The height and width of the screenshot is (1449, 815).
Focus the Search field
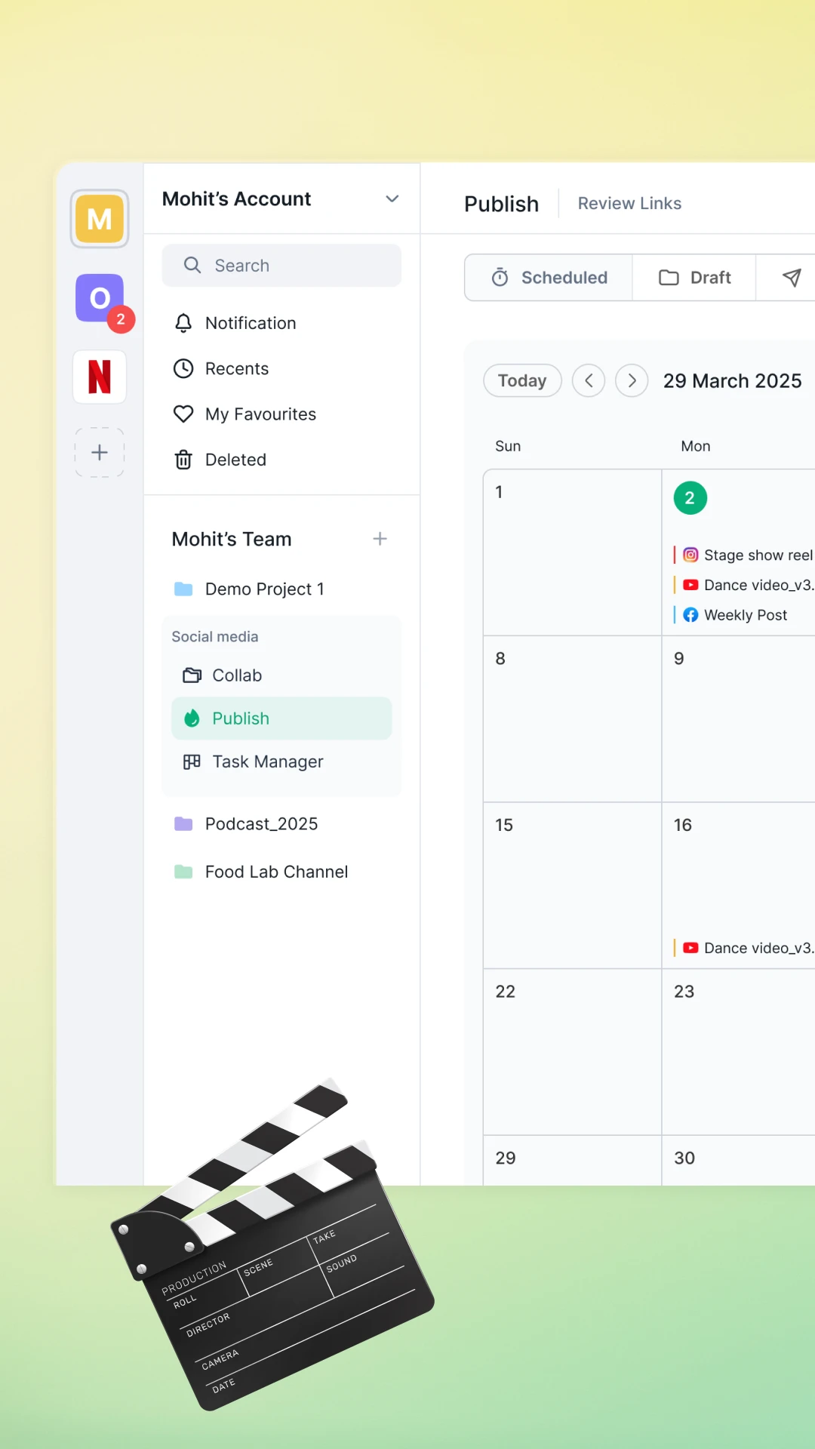click(x=281, y=266)
